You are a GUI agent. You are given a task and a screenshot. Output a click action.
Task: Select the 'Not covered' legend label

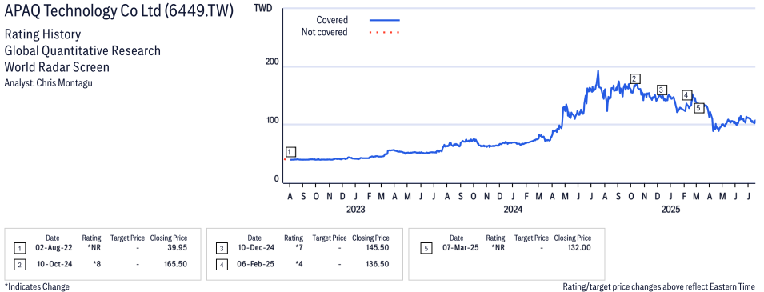(x=324, y=33)
